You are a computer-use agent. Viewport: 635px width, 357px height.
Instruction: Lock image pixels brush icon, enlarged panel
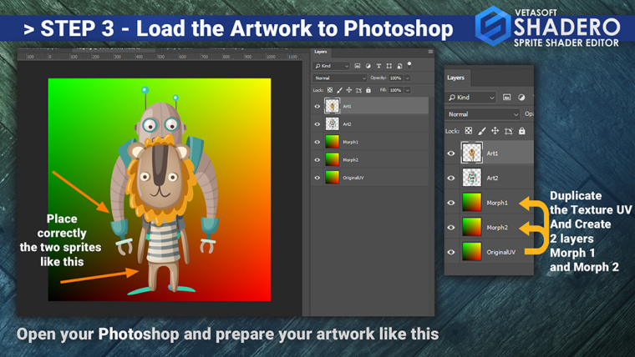(x=481, y=131)
